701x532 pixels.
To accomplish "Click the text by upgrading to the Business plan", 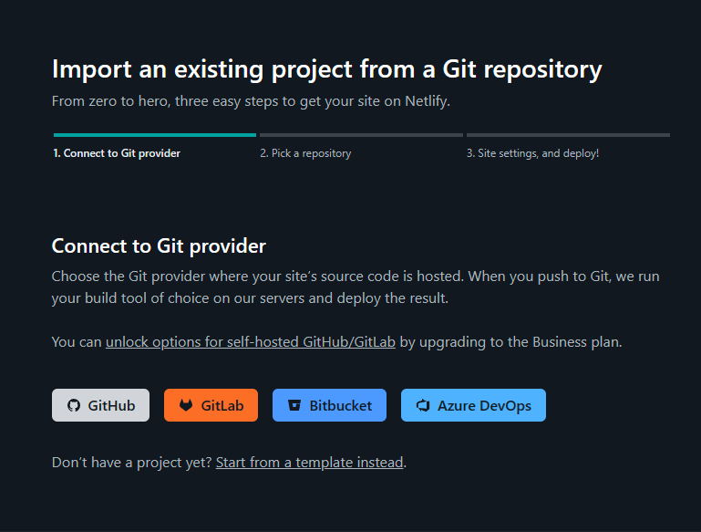I will tap(510, 342).
